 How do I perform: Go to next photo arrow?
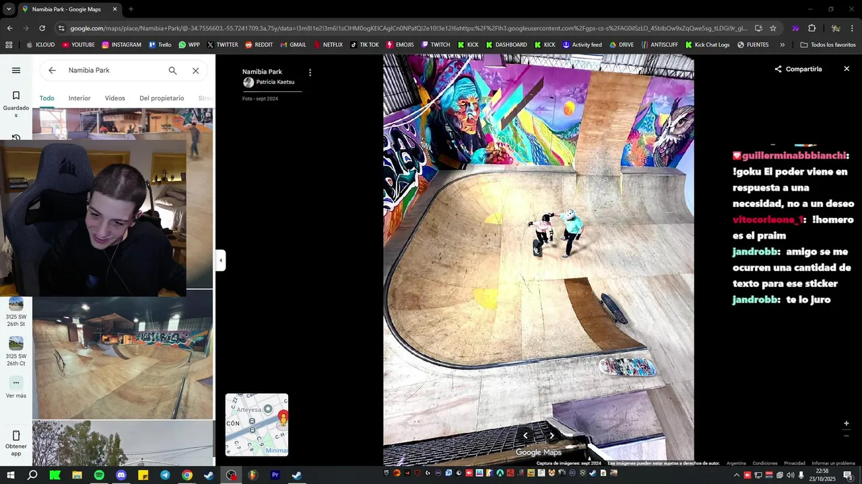coord(552,436)
